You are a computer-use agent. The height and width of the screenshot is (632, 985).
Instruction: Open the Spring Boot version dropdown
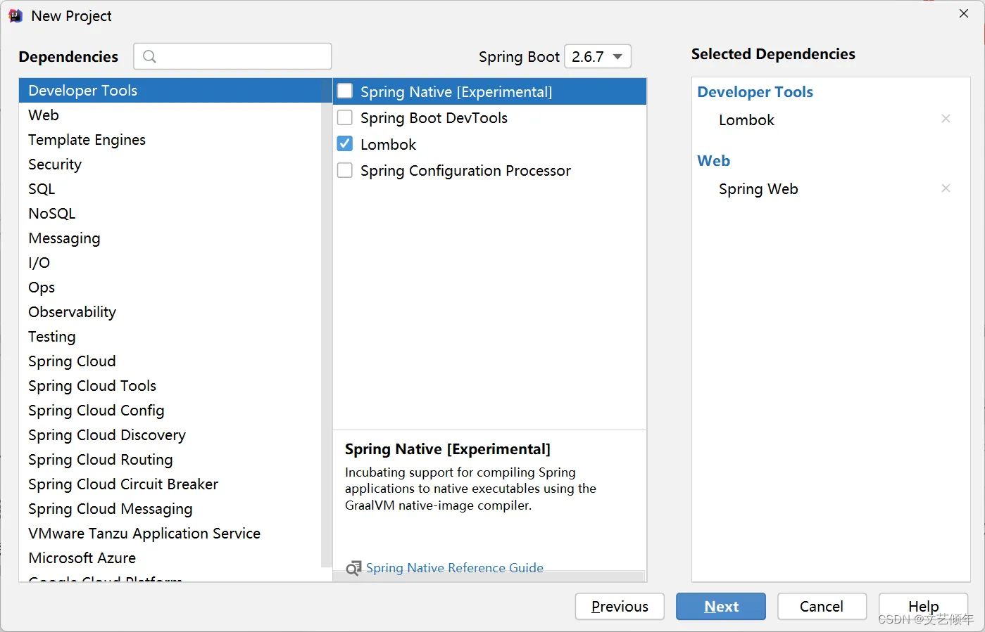pyautogui.click(x=597, y=56)
